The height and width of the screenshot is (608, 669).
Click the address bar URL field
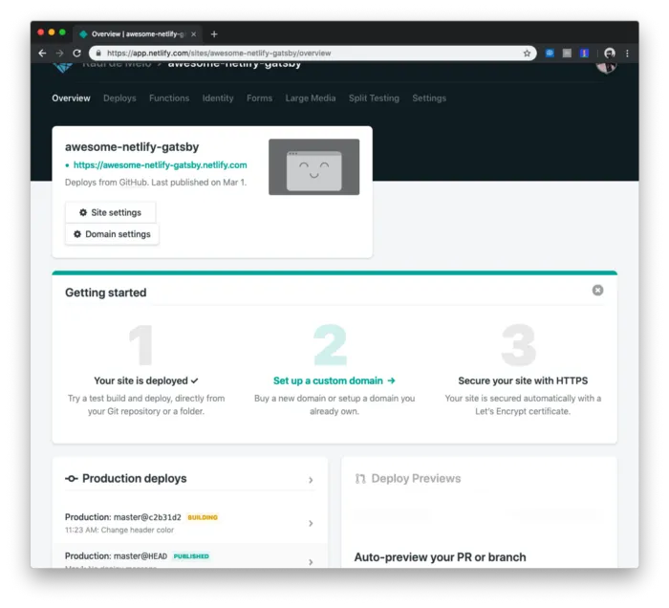click(x=313, y=54)
